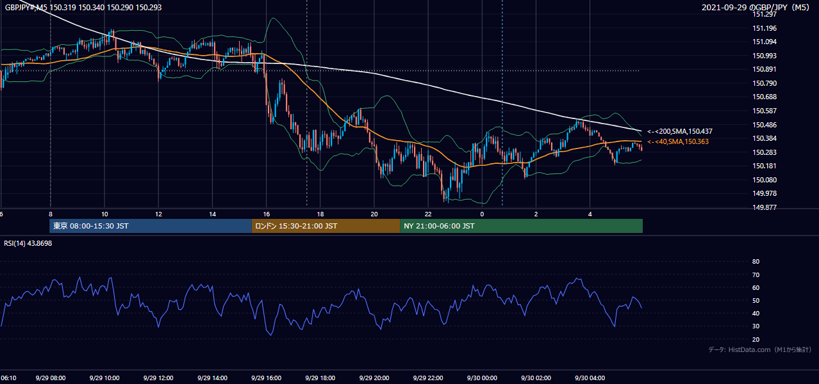Viewport: 819px width, 384px height.
Task: Click the RSI(14) 43.8698 indicator label
Action: [28, 243]
